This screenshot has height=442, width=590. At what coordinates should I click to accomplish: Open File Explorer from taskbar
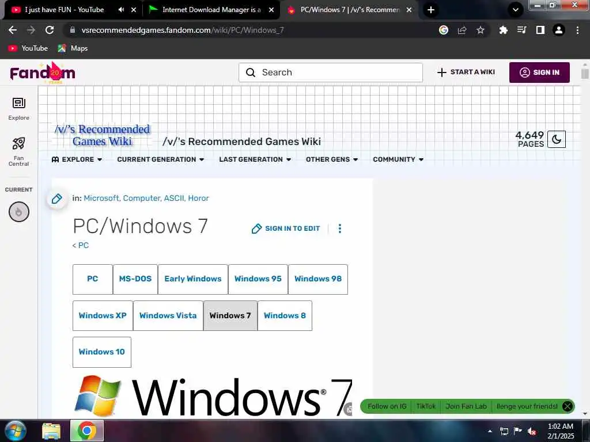click(x=51, y=431)
